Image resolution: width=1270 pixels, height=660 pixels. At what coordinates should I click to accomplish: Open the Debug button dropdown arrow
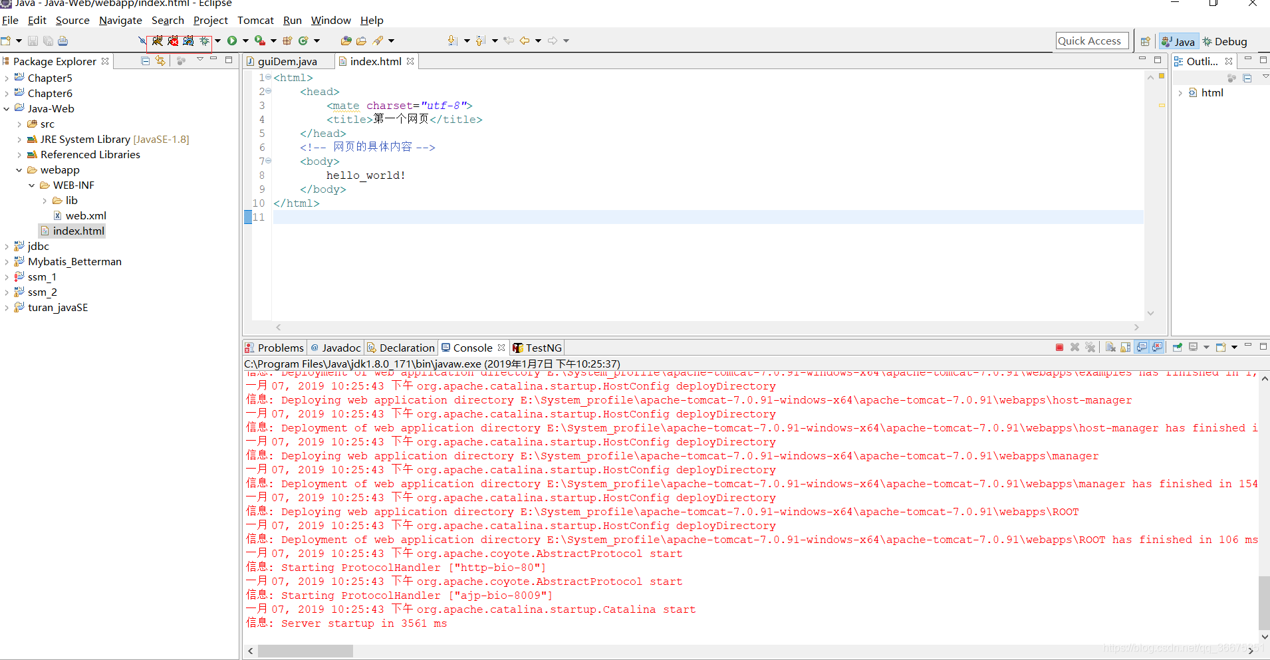click(x=217, y=41)
